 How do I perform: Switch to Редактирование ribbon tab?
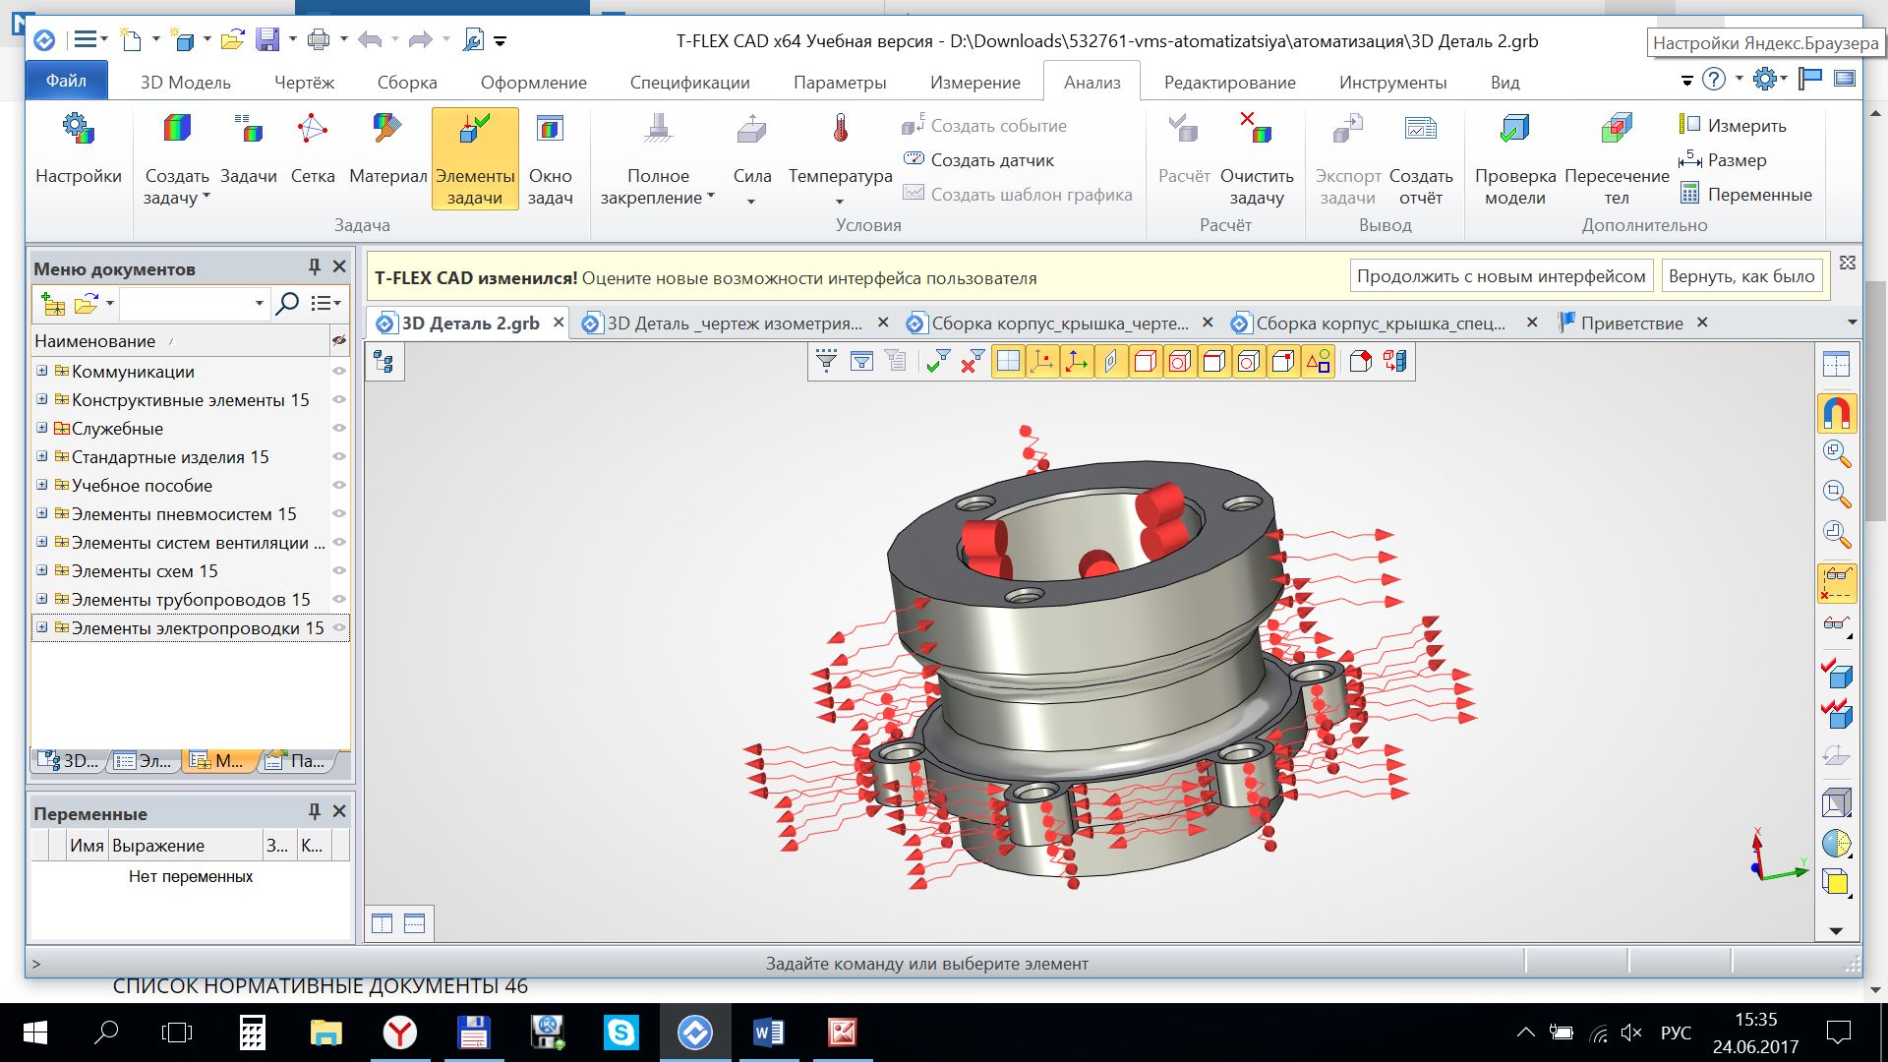coord(1229,83)
